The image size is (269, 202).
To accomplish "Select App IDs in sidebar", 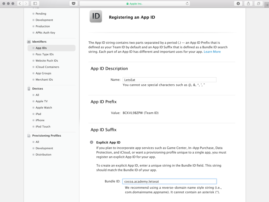I will pos(52,48).
